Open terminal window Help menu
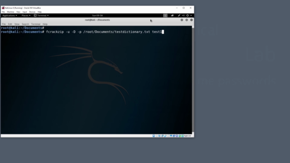Screen dimensions: 290x163 45,24
